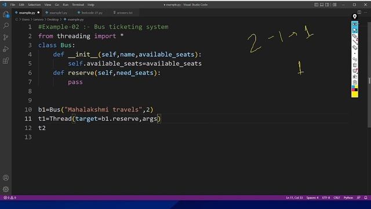Choose the yellow color swatch in annotation toolbar

click(x=355, y=94)
